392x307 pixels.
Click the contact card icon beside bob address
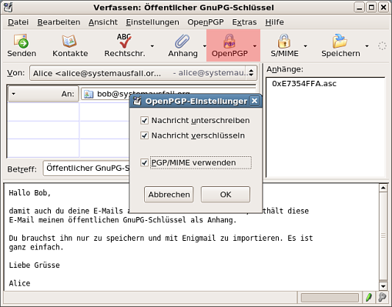point(89,94)
